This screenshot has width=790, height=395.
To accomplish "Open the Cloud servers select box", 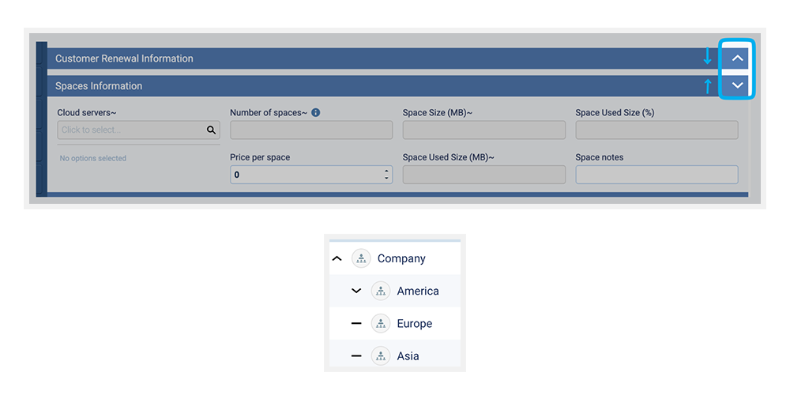I will 130,130.
